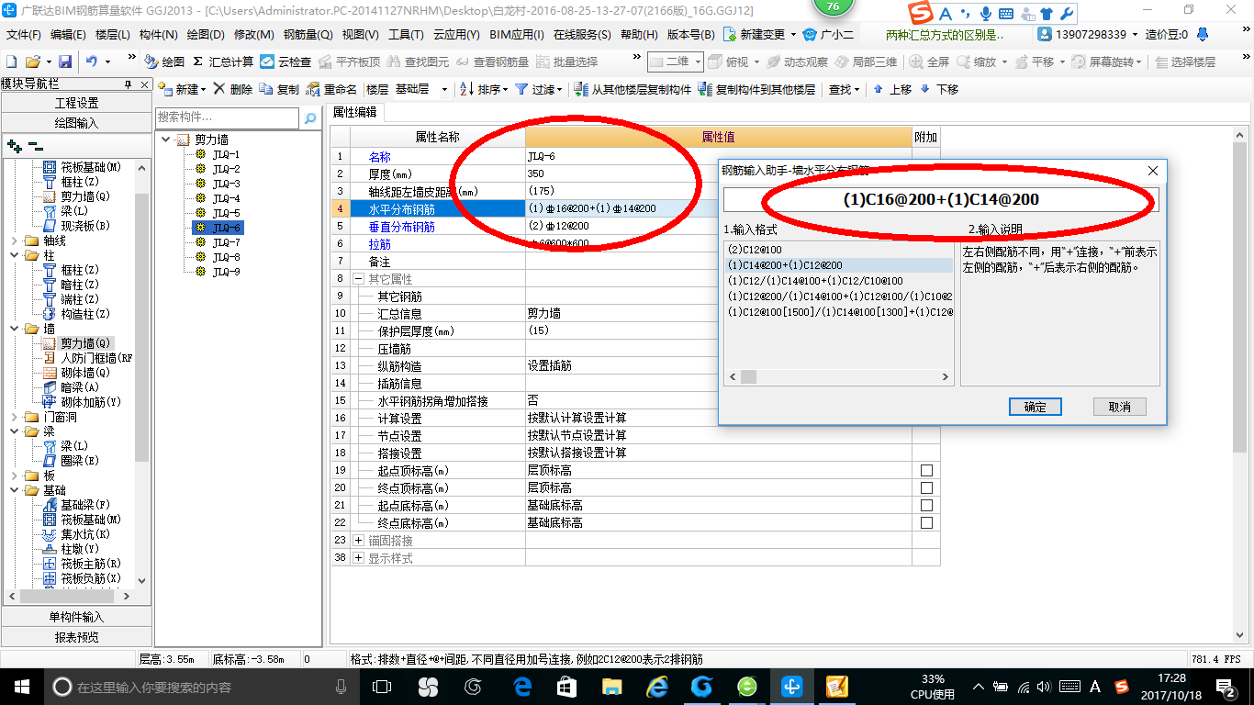Viewport: 1254px width, 705px height.
Task: Open the 报表预览 module
Action: coord(76,637)
